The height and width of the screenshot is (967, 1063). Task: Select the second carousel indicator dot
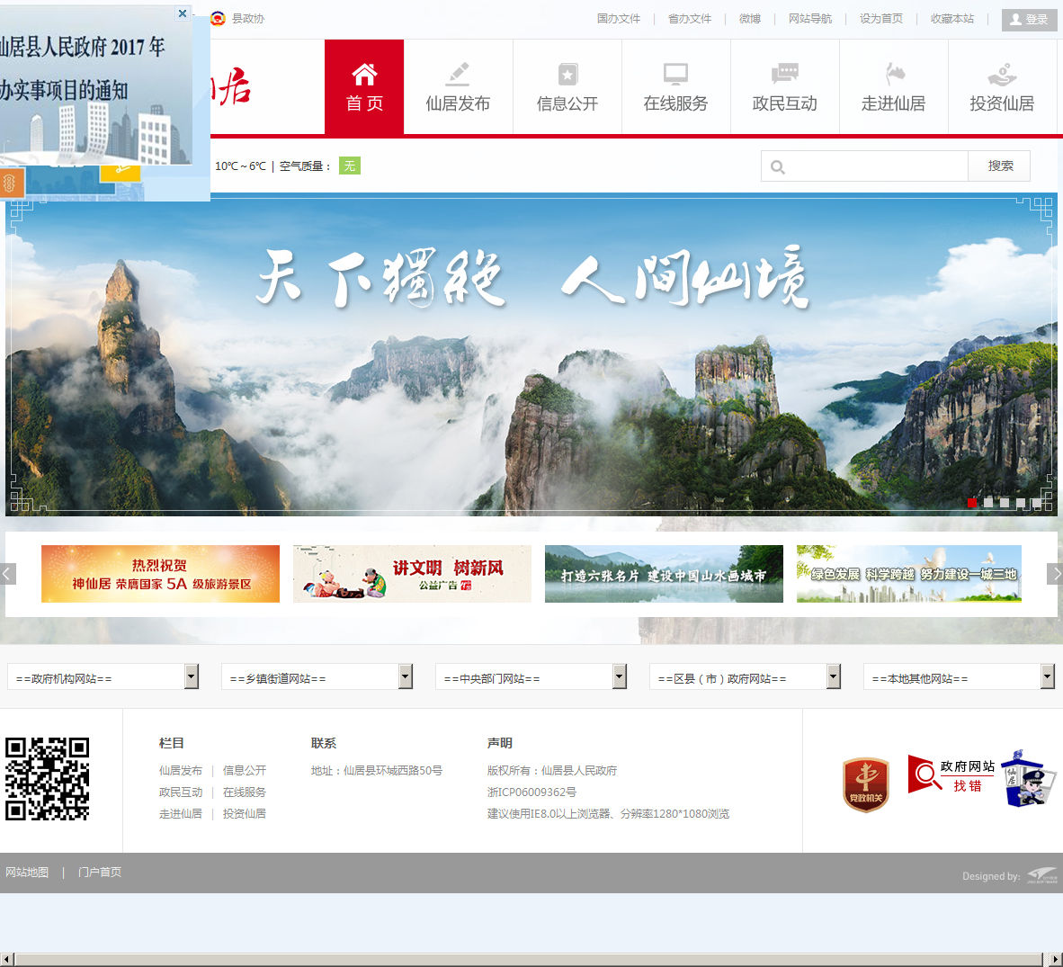point(988,503)
